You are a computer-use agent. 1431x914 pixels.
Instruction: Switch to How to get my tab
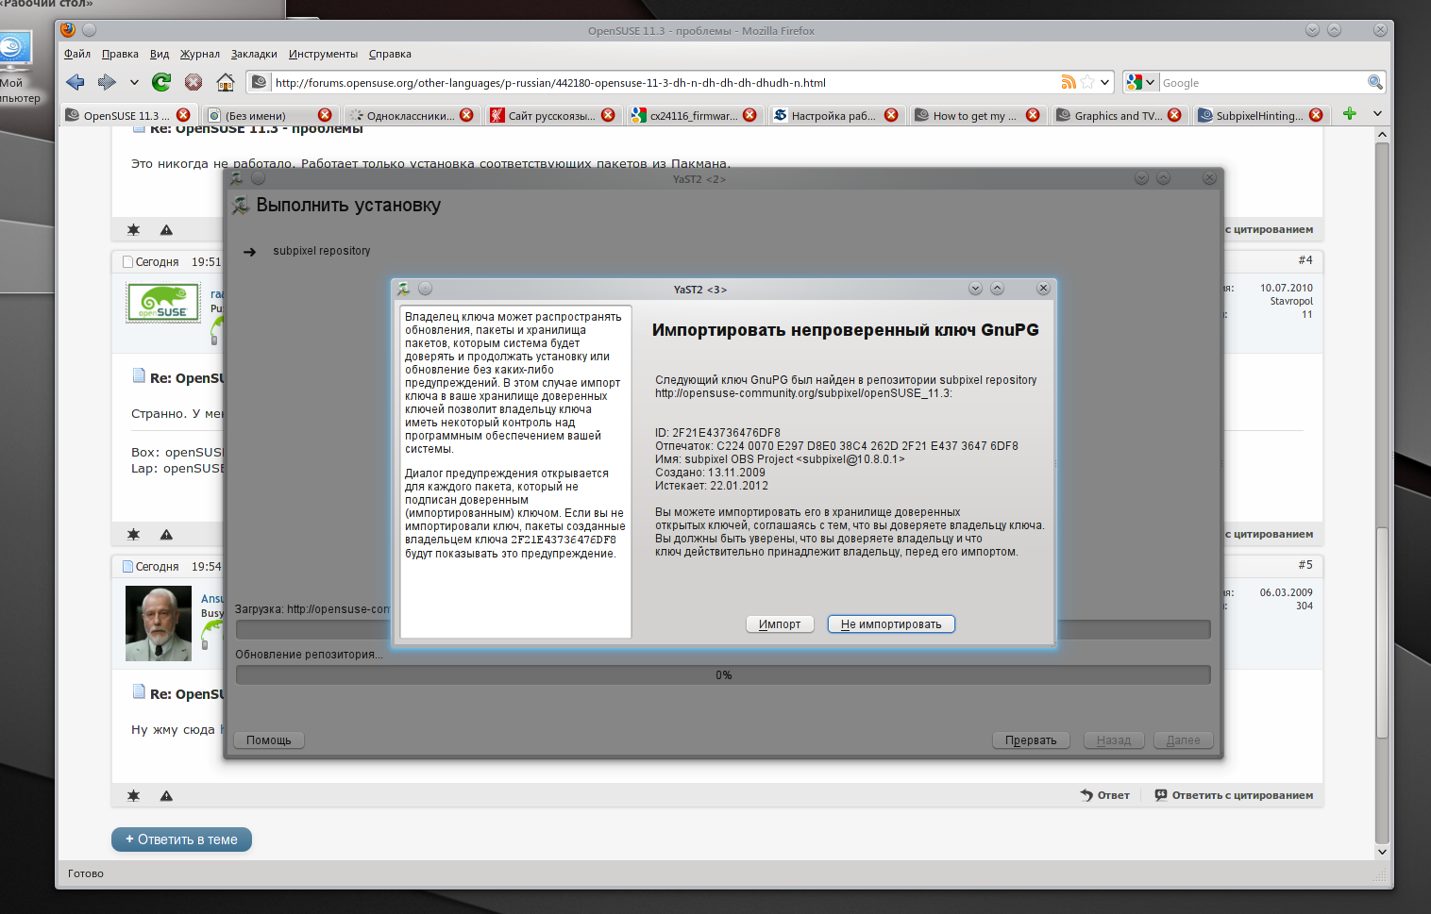[974, 115]
